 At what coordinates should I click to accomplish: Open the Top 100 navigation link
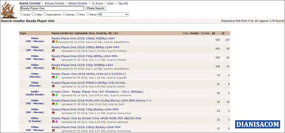[123, 3]
